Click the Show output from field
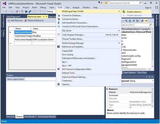This screenshot has height=124, width=160. (x=40, y=79)
